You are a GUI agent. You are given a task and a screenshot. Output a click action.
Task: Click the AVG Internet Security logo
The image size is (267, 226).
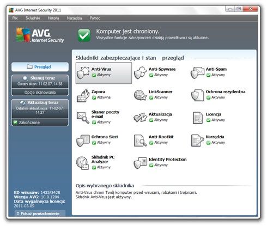click(40, 35)
